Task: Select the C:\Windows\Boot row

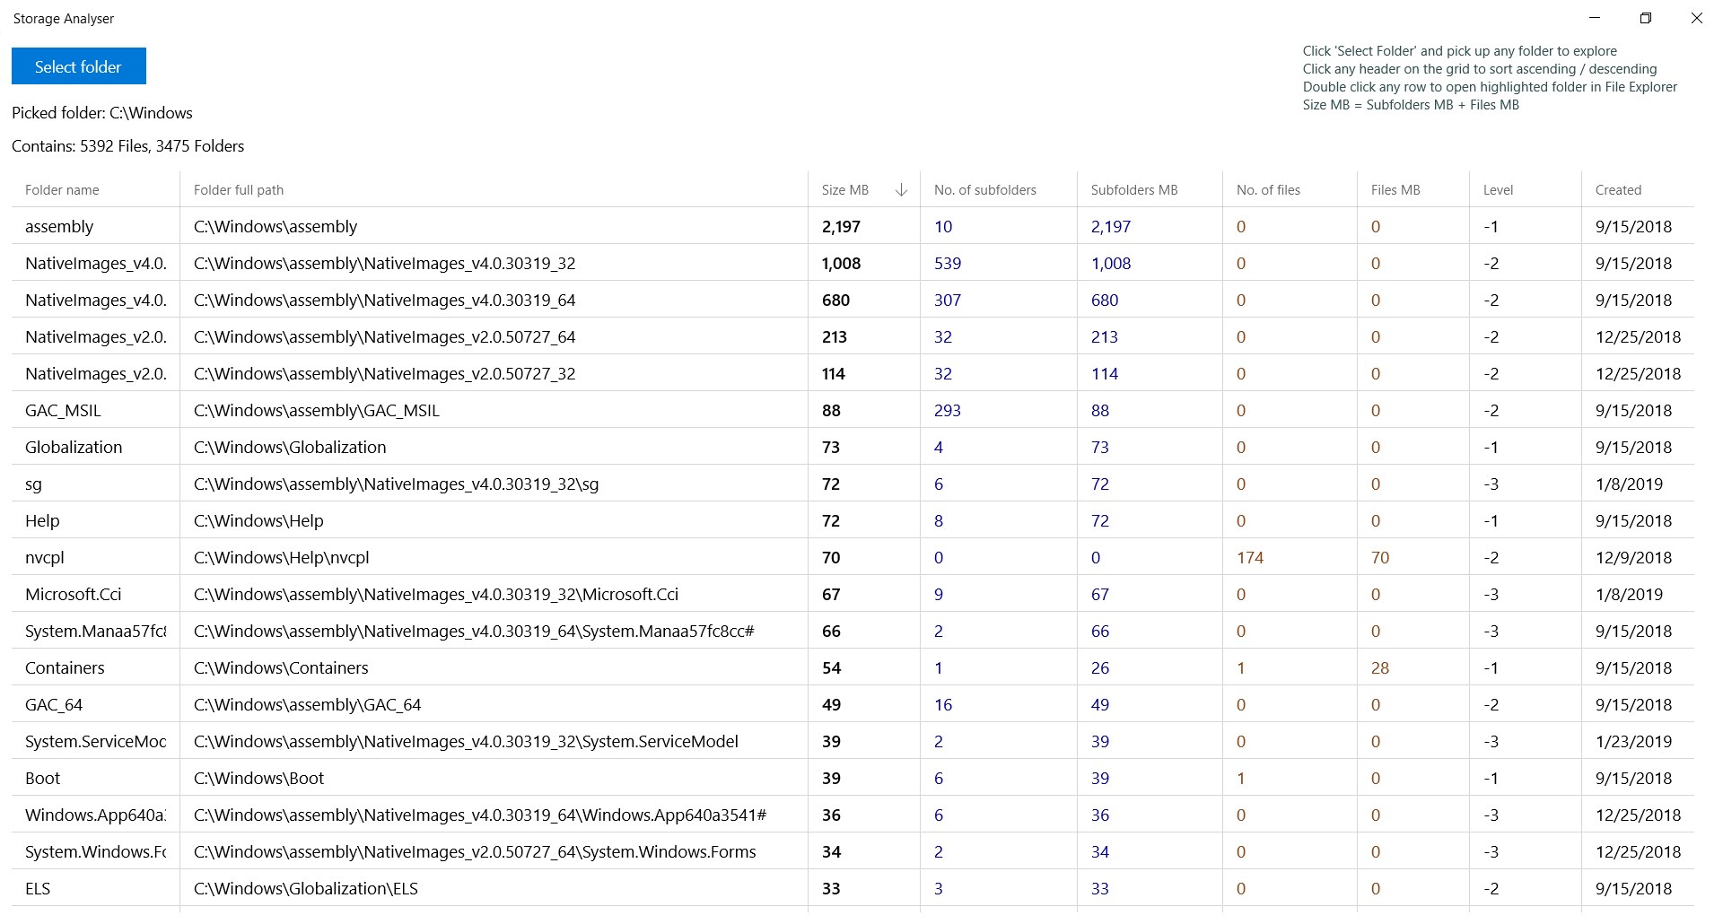Action: [258, 779]
